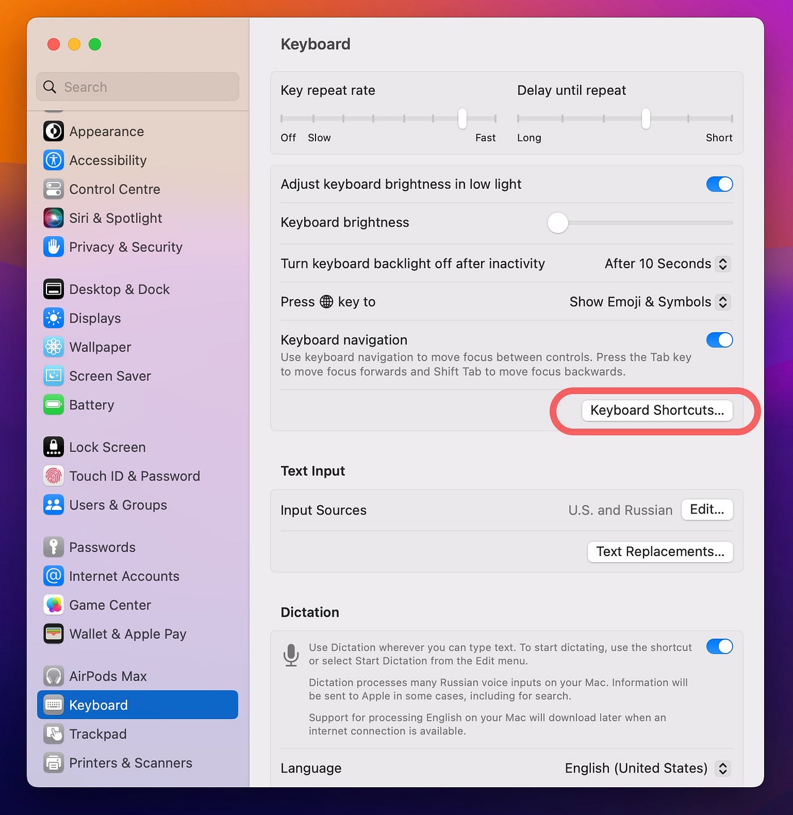The width and height of the screenshot is (793, 815).
Task: Click the Keyboard Shortcuts... button
Action: coord(657,410)
